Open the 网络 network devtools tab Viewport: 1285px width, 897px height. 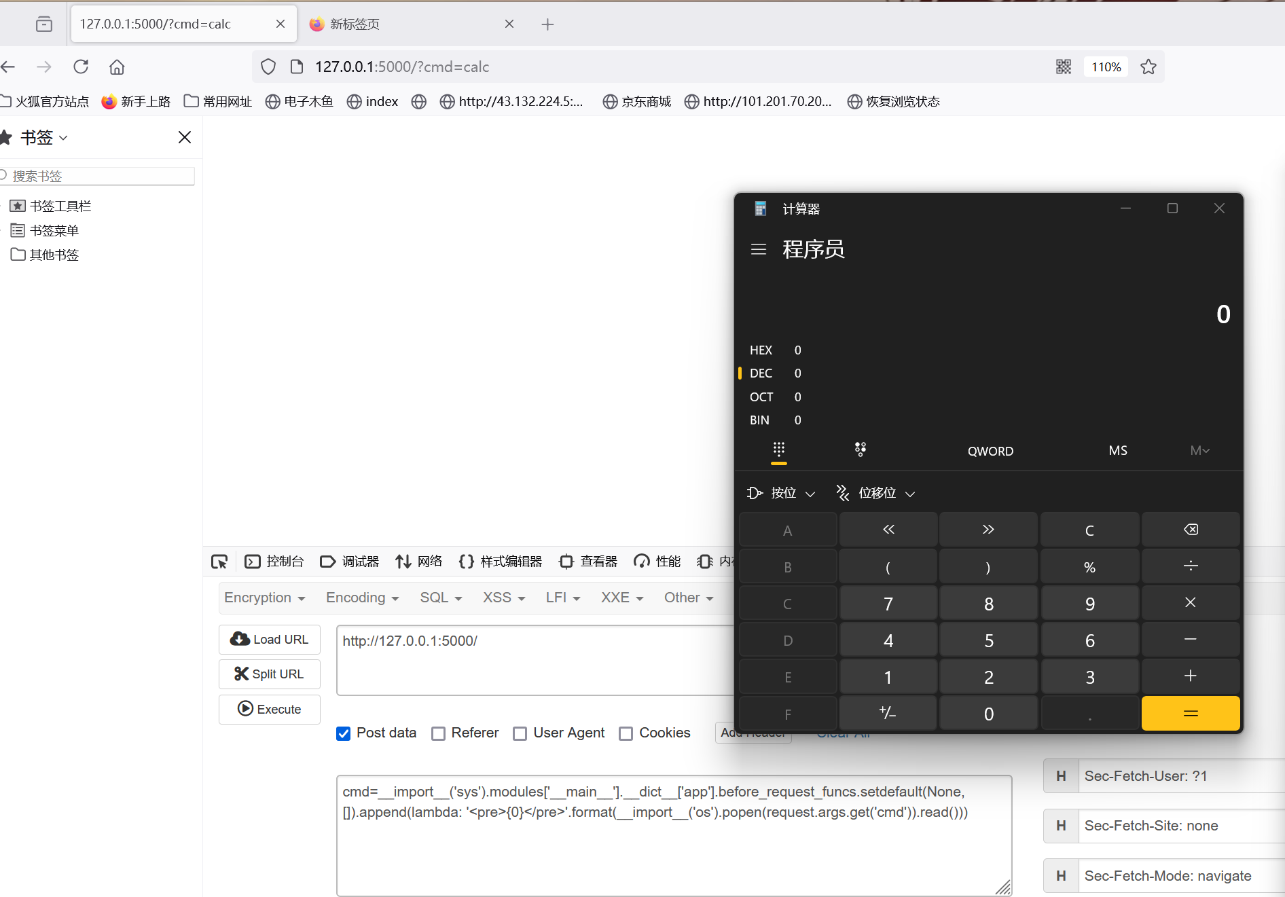click(x=419, y=562)
